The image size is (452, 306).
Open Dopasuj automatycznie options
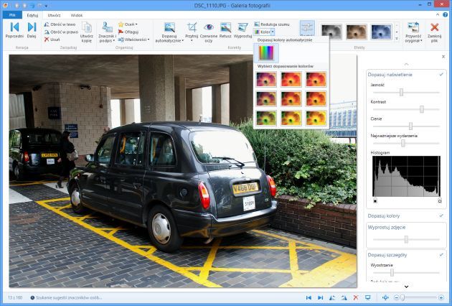pyautogui.click(x=169, y=32)
